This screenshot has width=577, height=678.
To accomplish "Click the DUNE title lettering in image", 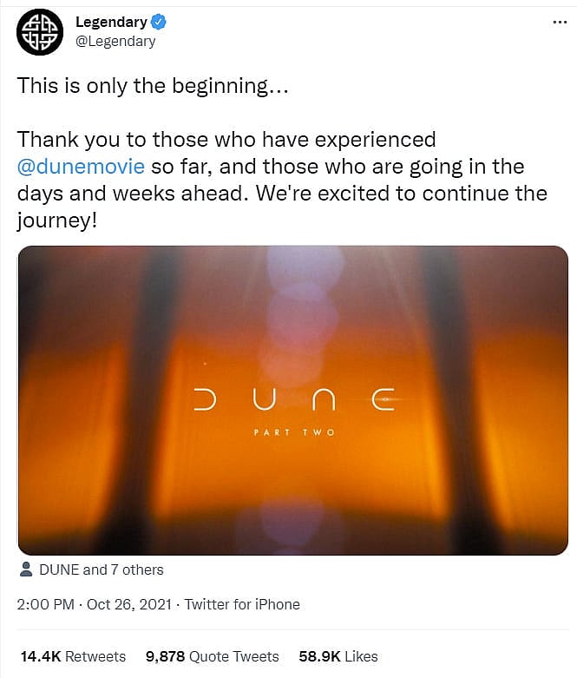I will click(x=292, y=400).
